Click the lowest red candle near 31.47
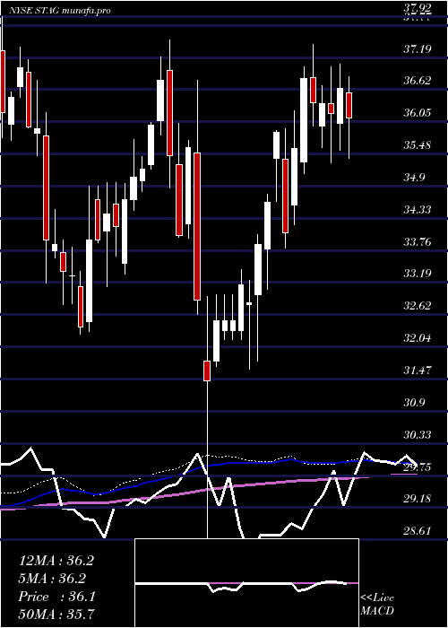This screenshot has height=628, width=448. (x=207, y=371)
